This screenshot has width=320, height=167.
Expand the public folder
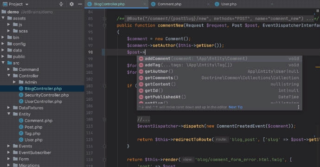pyautogui.click(x=3, y=56)
